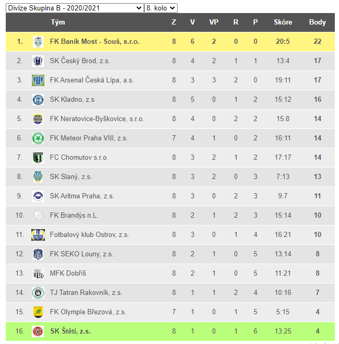
Task: Click the TJ Tatran Rakovník logo
Action: point(38,293)
